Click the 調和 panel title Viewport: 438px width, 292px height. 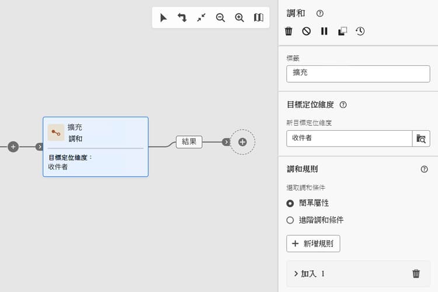[x=296, y=13]
